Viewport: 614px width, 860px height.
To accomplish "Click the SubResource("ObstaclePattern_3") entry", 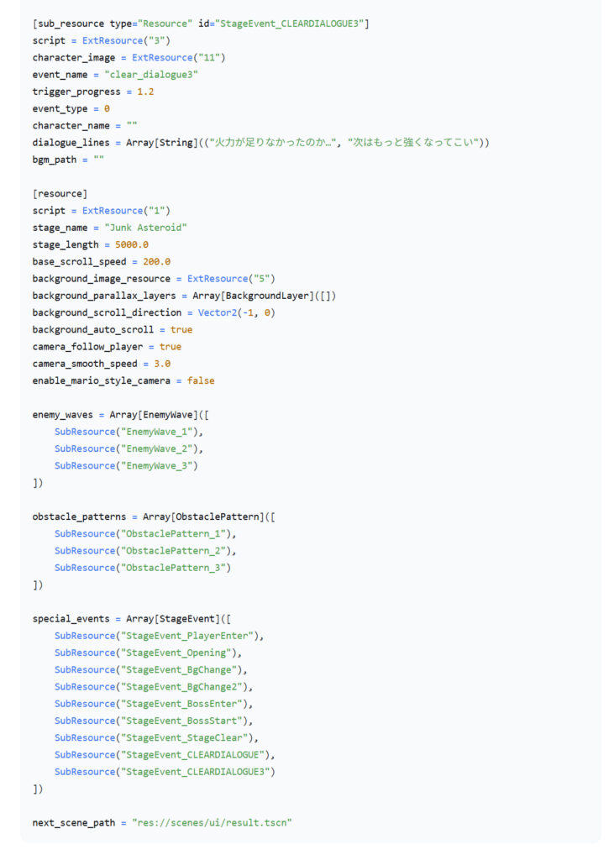I will coord(143,568).
